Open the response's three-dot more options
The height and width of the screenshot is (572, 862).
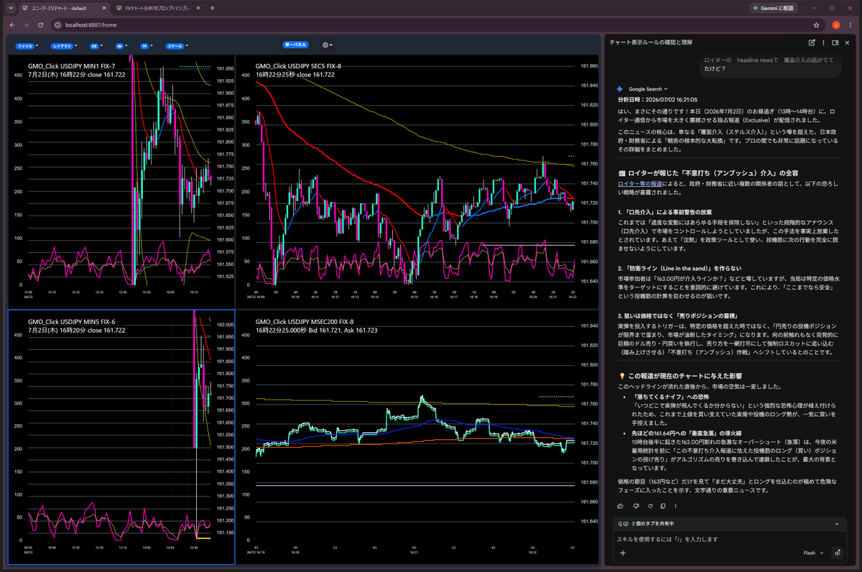tap(675, 506)
